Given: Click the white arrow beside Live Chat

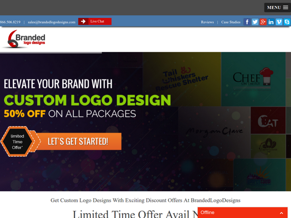Looking at the screenshot, I should [83, 21].
